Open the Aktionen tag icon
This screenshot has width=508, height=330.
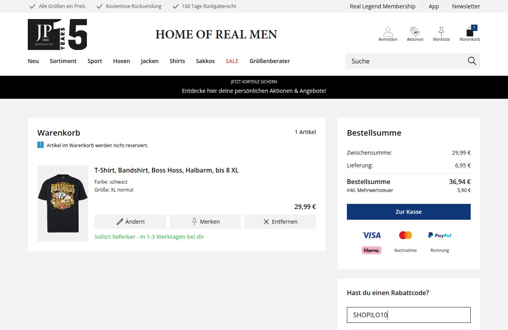coord(415,34)
